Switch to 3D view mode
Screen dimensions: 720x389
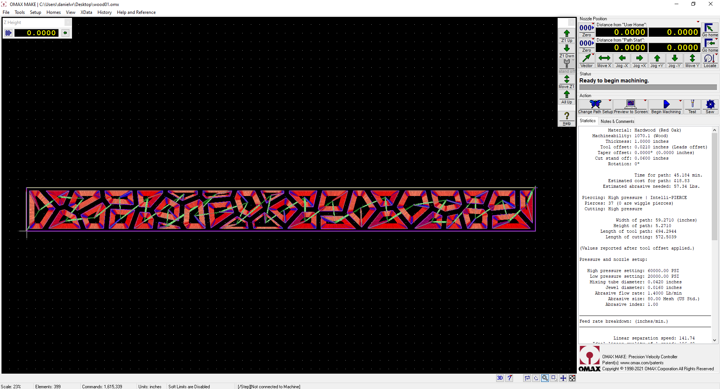499,379
